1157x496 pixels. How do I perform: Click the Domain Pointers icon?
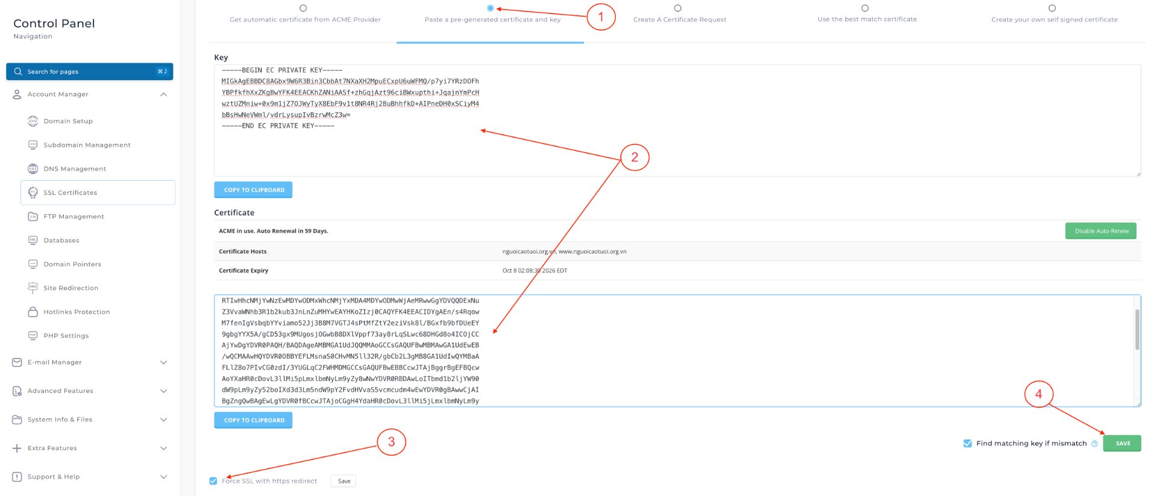33,264
